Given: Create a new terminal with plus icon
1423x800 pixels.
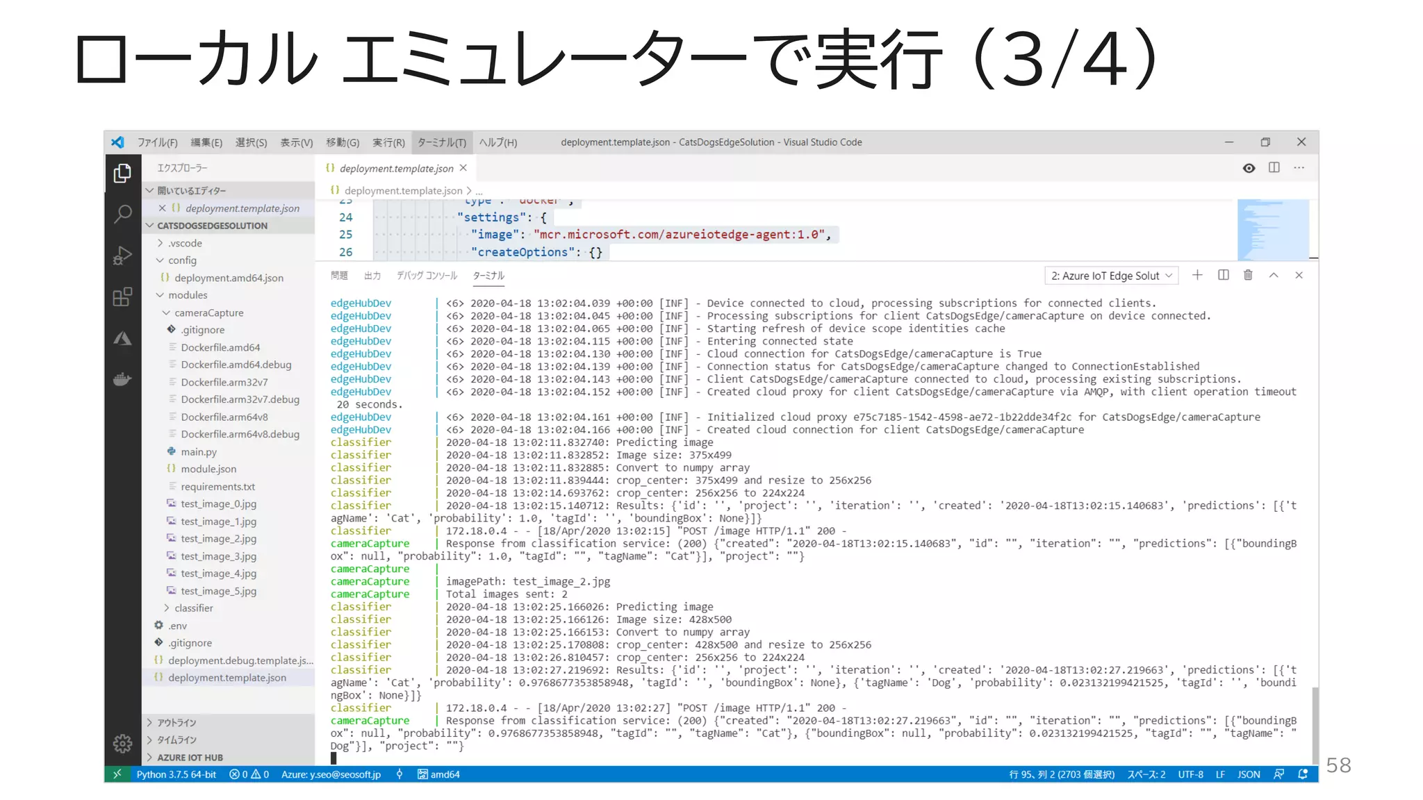Looking at the screenshot, I should 1197,275.
